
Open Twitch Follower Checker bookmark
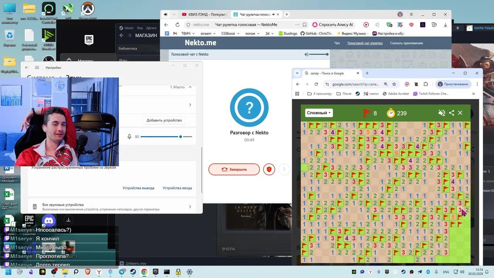430,93
